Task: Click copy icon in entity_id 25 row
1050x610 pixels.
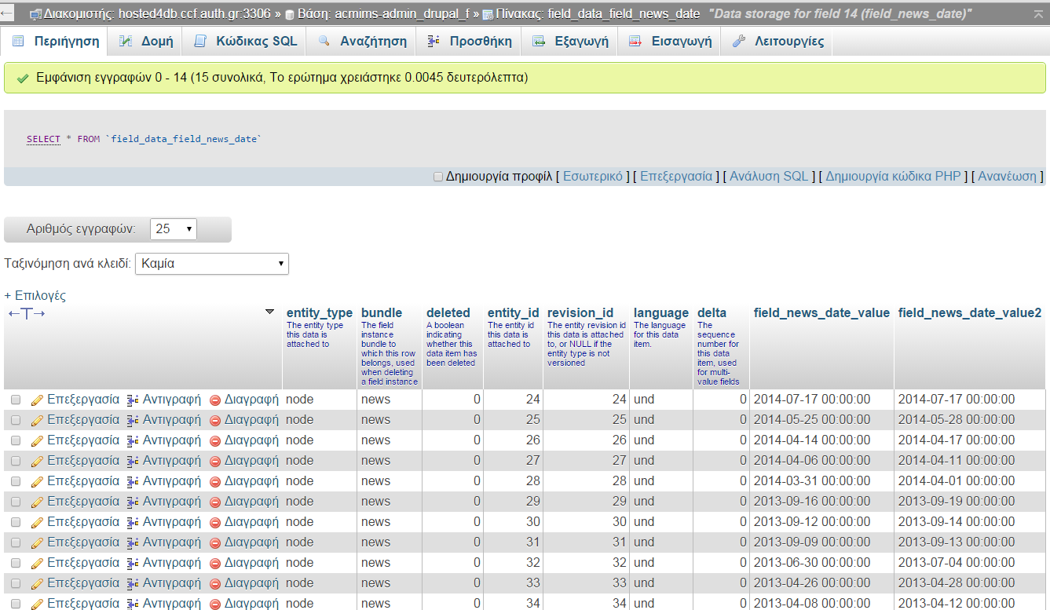Action: (x=133, y=420)
